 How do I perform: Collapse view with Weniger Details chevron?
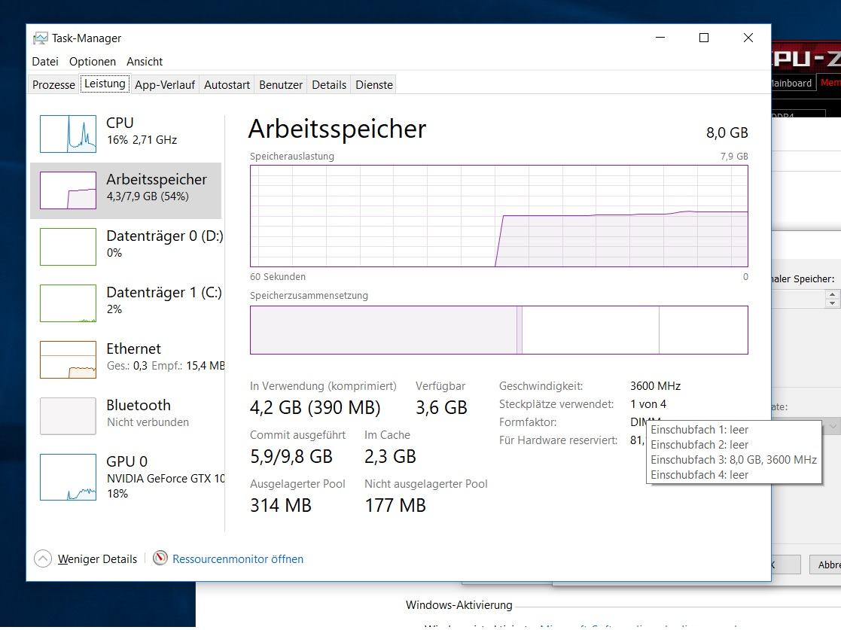pos(43,558)
